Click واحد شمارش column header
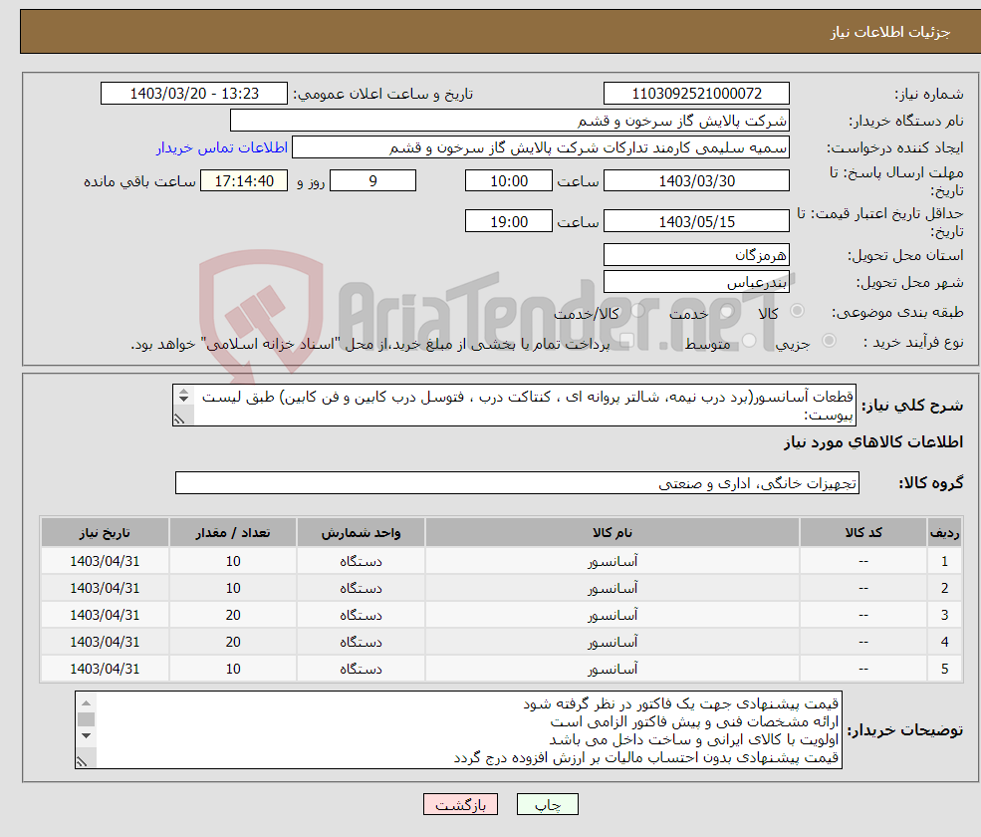 pyautogui.click(x=361, y=533)
